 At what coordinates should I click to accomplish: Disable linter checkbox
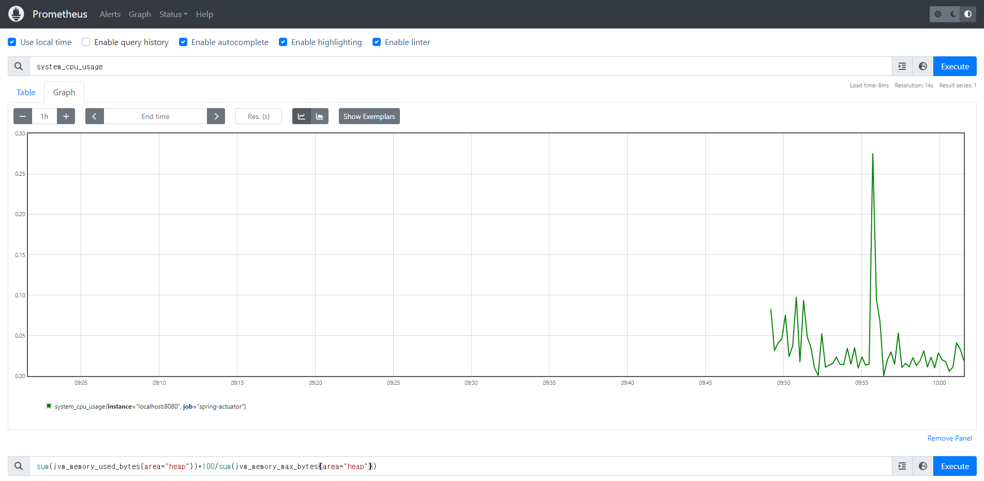(x=377, y=42)
